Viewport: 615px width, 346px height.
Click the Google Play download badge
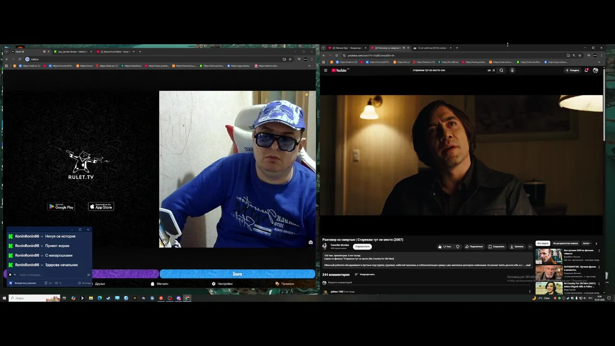point(61,207)
